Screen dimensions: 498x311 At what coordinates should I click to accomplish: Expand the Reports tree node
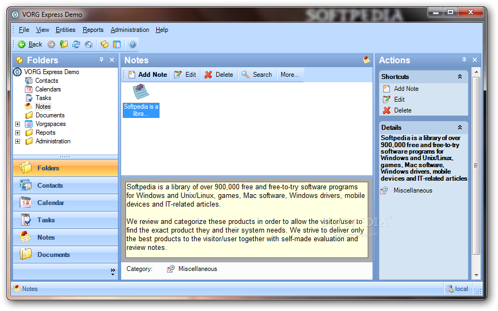click(x=18, y=133)
